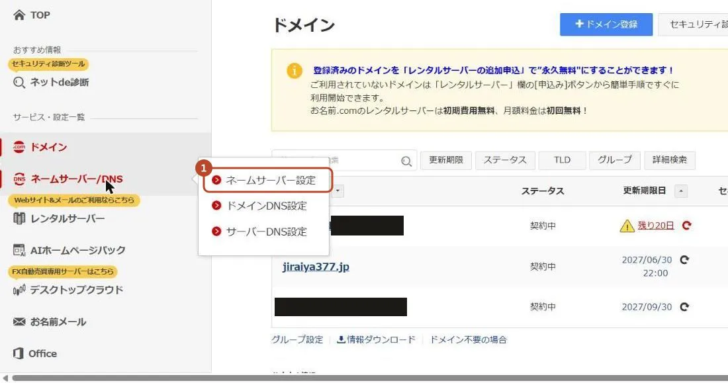This screenshot has height=383, width=728.
Task: Open ドメイン不要の場合 link
Action: click(x=468, y=340)
